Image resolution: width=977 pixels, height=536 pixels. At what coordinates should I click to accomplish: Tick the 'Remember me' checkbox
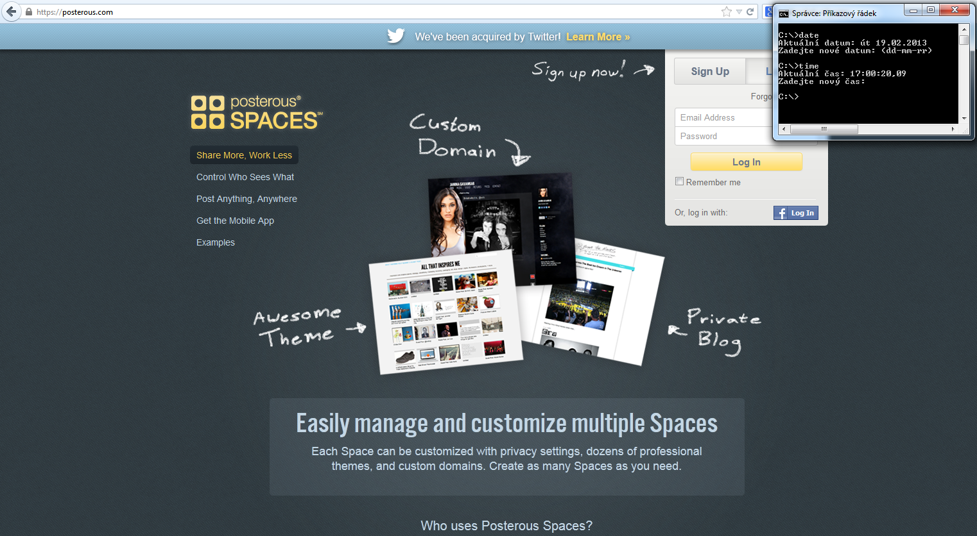pos(679,181)
